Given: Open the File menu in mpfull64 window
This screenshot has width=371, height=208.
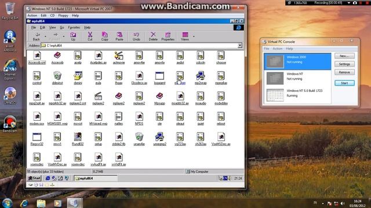Looking at the screenshot, I should 34,27.
